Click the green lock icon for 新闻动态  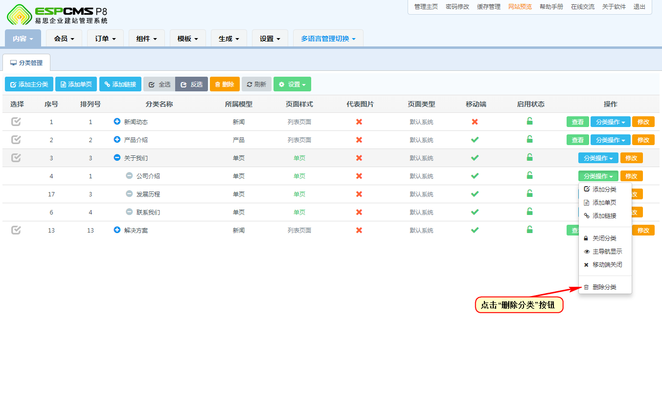coord(529,121)
